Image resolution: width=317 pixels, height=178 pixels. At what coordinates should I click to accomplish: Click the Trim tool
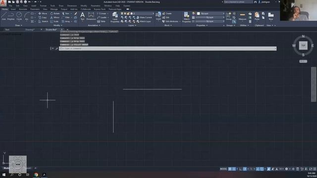pyautogui.click(x=66, y=13)
